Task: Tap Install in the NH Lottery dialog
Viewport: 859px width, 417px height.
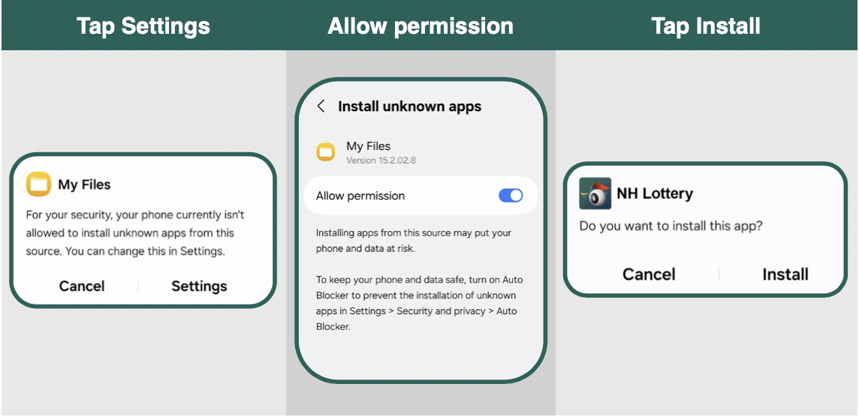Action: pos(785,274)
